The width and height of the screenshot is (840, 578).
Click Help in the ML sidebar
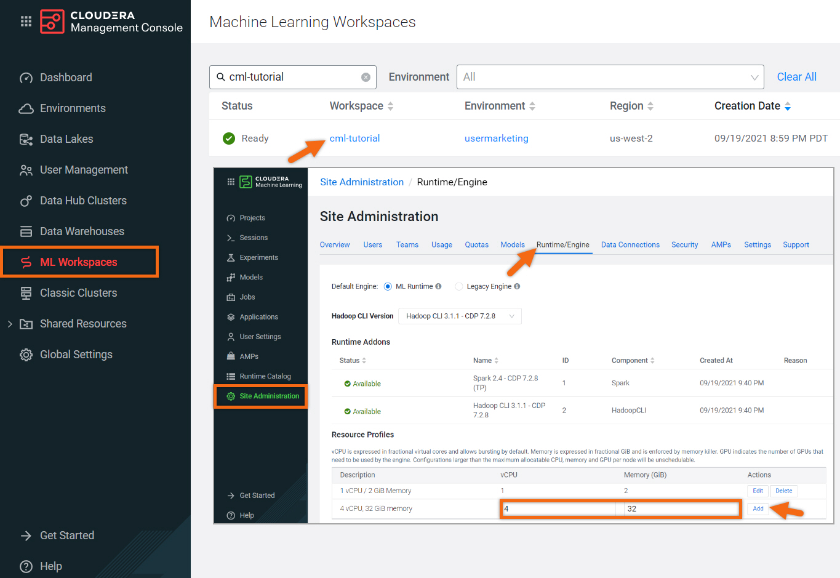click(x=247, y=515)
